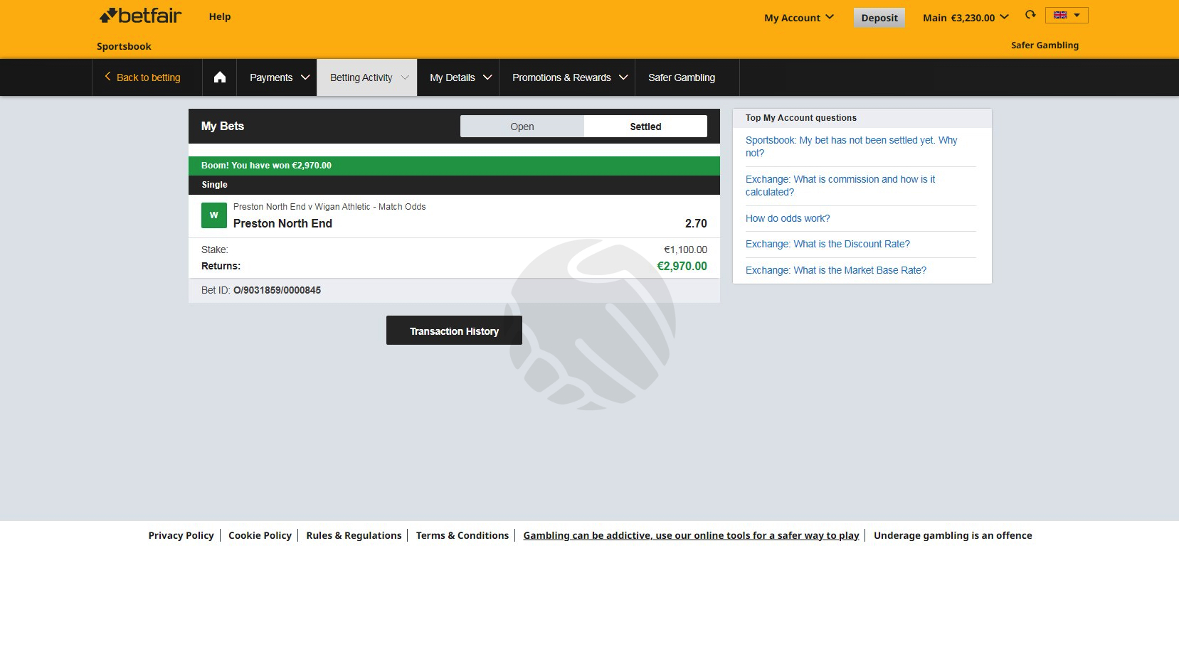Click the €1,100.00 stake amount

tap(685, 250)
